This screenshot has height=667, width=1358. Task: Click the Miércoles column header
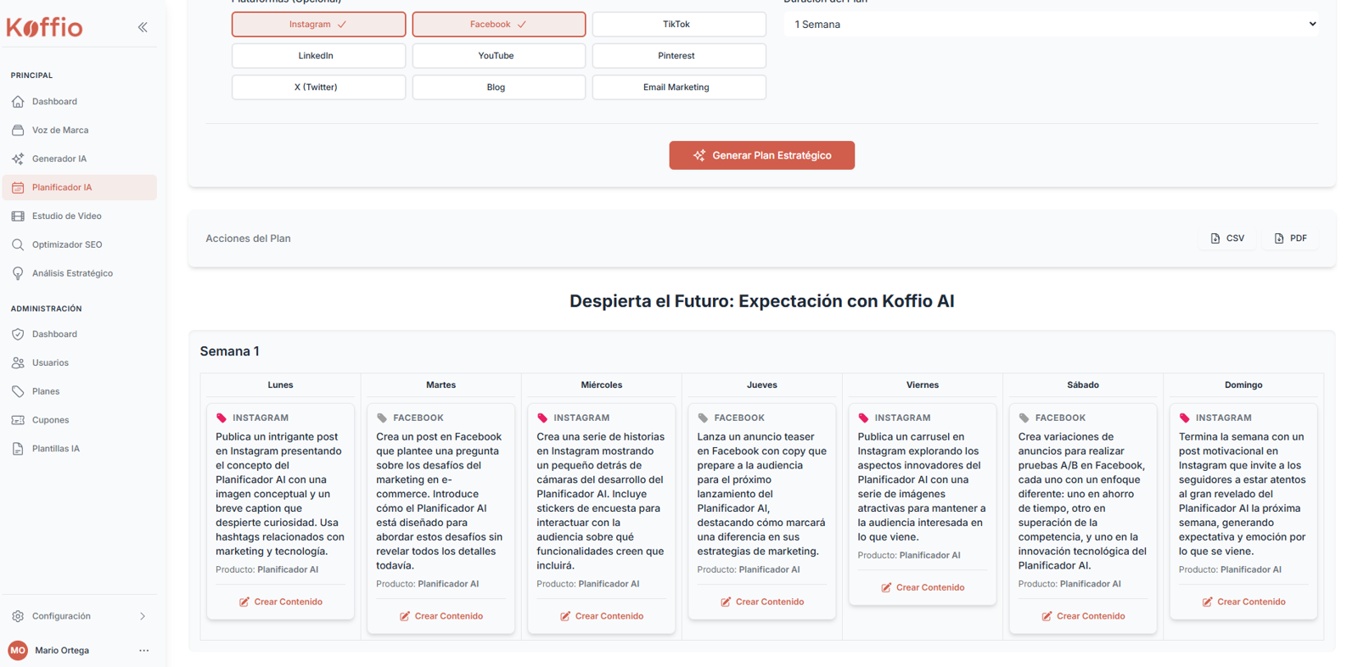pos(601,385)
